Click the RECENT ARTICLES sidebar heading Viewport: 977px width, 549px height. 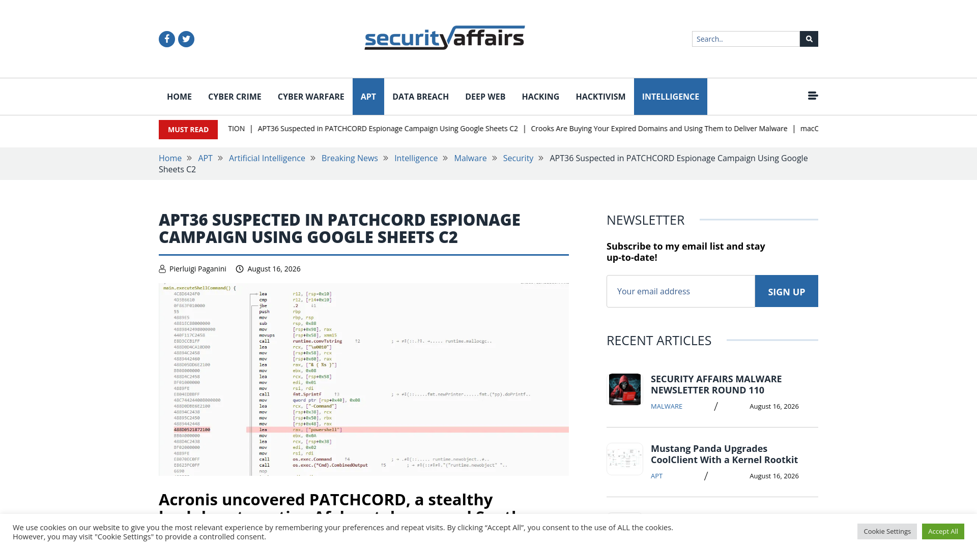[659, 341]
